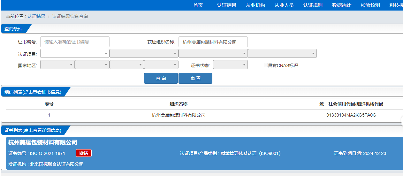Click the 认证结果综合查询 breadcrumb text

[x=70, y=16]
